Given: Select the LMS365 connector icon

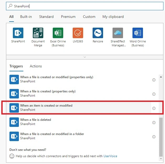Looking at the screenshot, I should (x=78, y=33).
